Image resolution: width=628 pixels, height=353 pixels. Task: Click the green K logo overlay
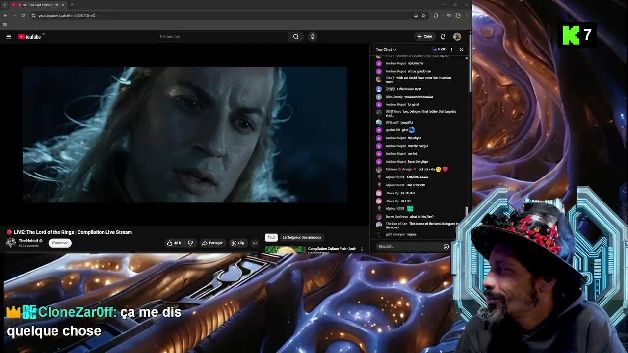click(x=571, y=35)
